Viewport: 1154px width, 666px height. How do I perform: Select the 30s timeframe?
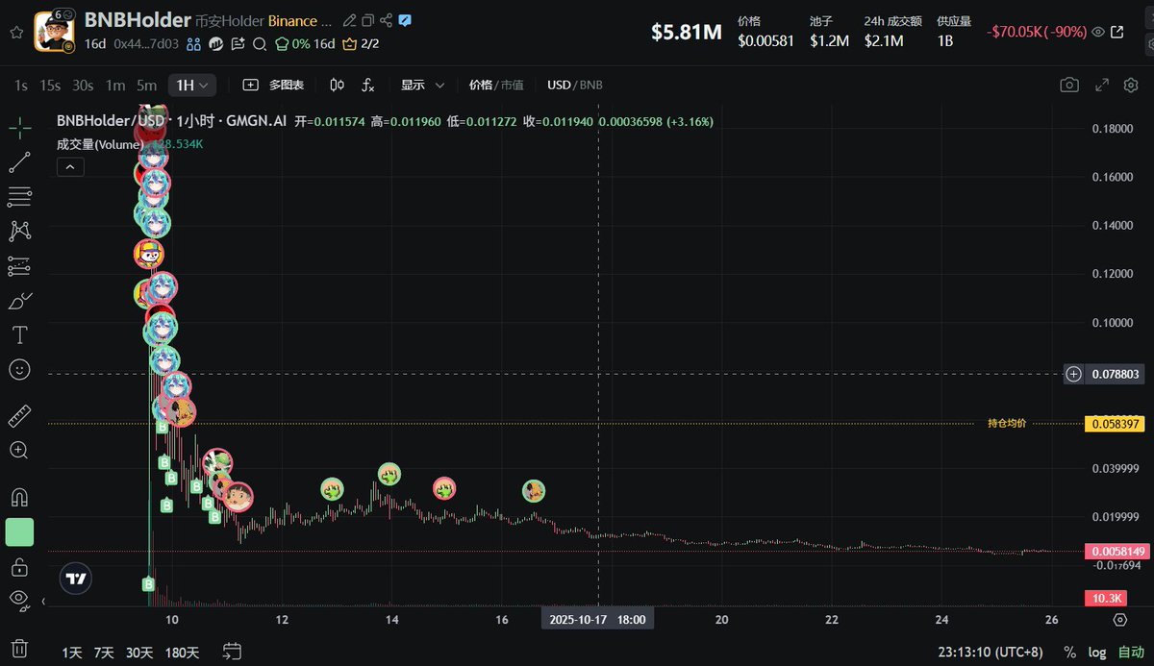(x=83, y=86)
